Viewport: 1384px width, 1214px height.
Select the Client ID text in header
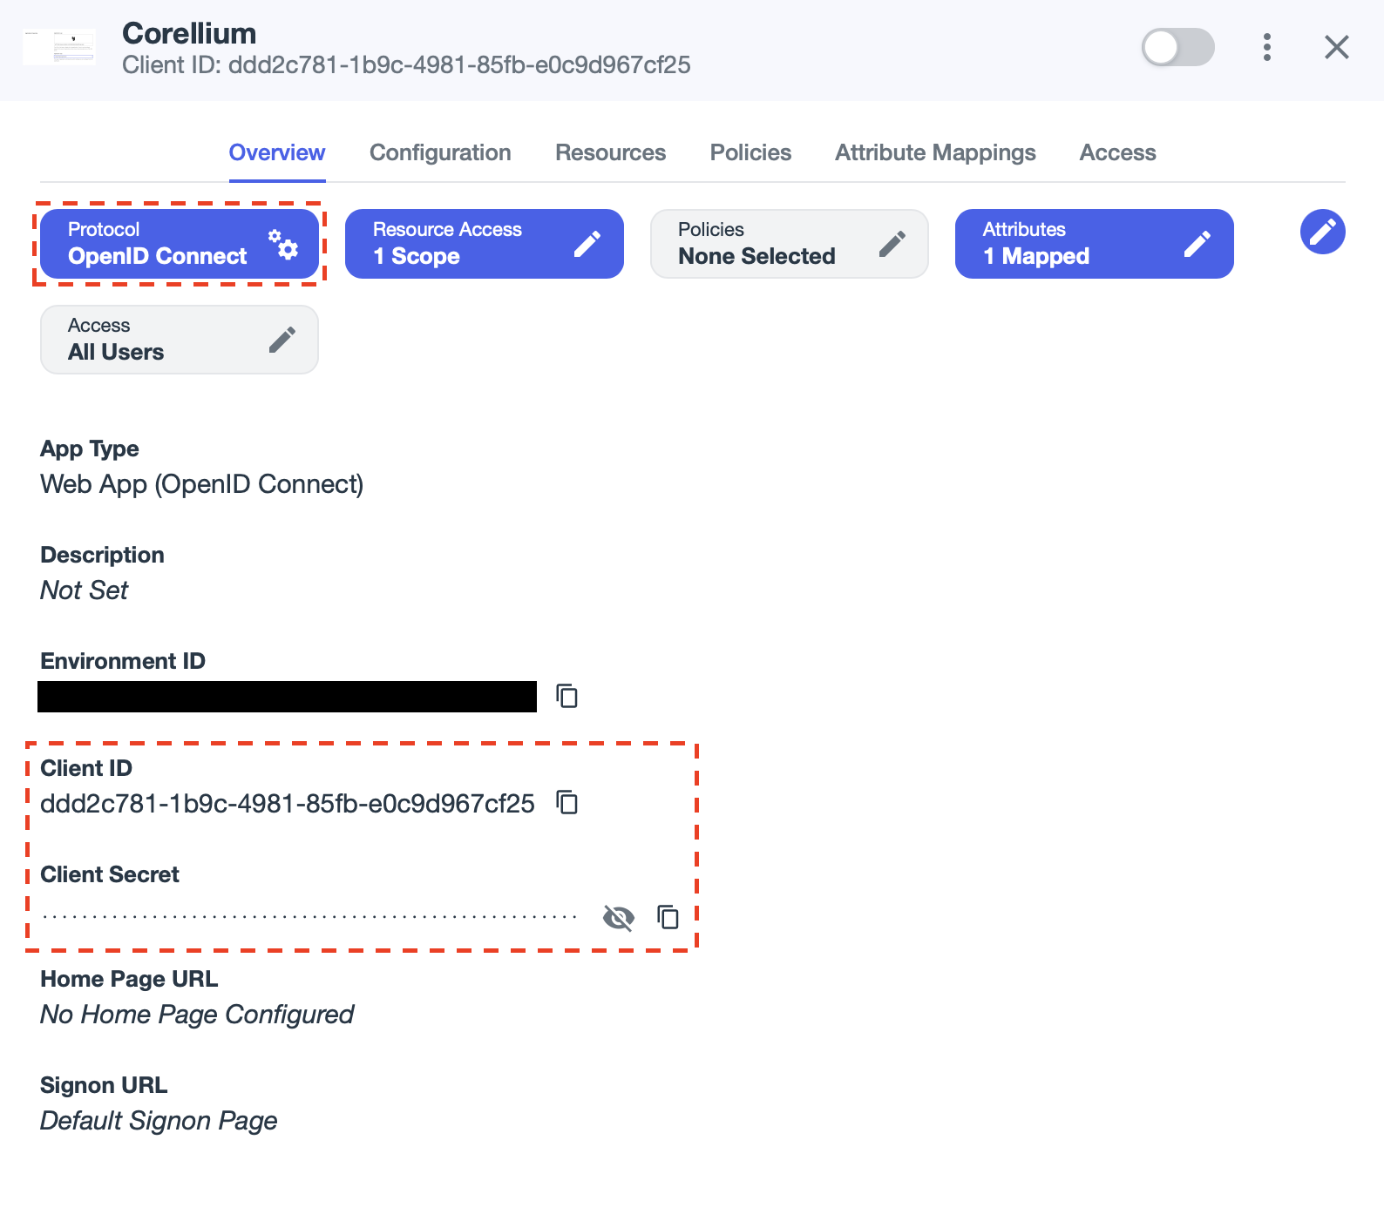tap(406, 65)
